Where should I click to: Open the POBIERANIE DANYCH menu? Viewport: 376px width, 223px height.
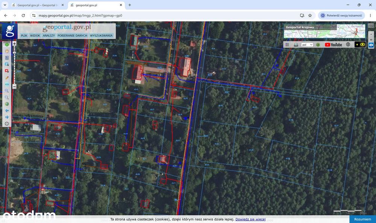point(72,35)
